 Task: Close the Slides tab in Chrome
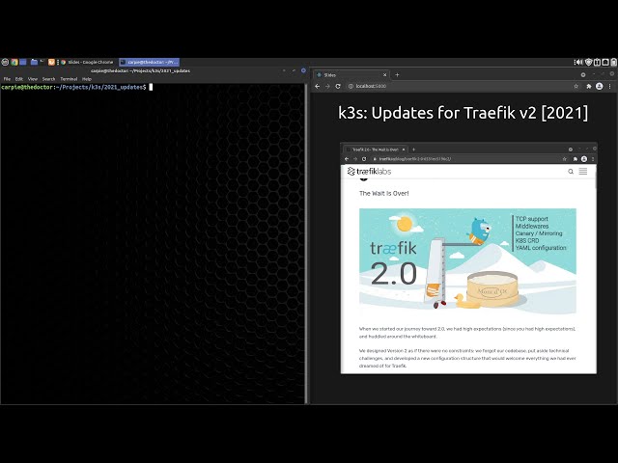pos(384,75)
